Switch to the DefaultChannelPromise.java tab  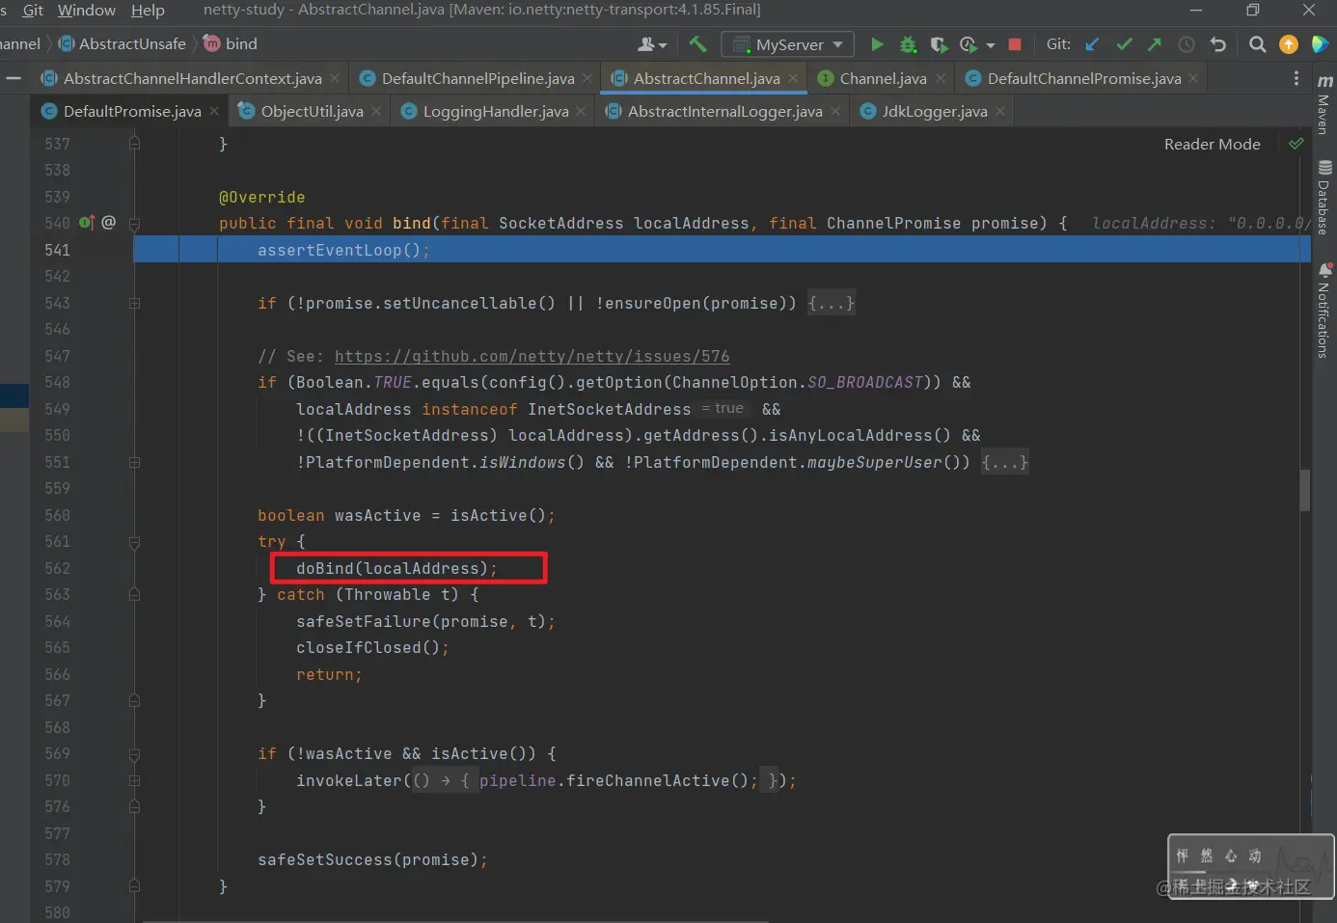point(1083,78)
